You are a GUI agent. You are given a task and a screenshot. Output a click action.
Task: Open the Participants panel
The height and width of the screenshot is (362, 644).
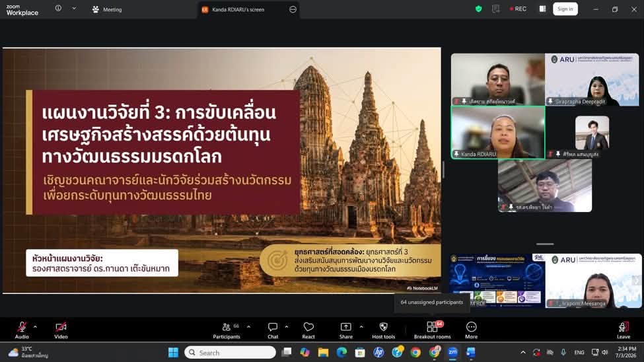227,330
